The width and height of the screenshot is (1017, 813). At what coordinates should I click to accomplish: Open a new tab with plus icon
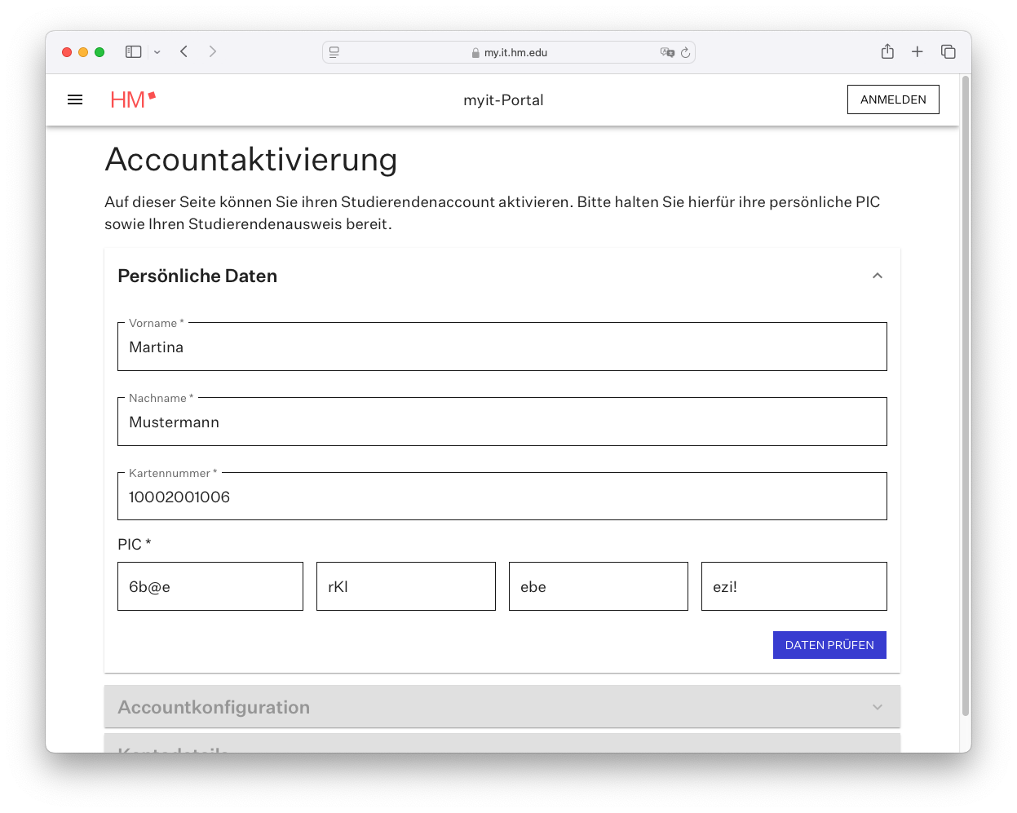tap(918, 52)
